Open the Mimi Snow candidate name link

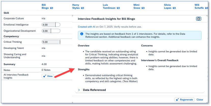click(137, 6)
